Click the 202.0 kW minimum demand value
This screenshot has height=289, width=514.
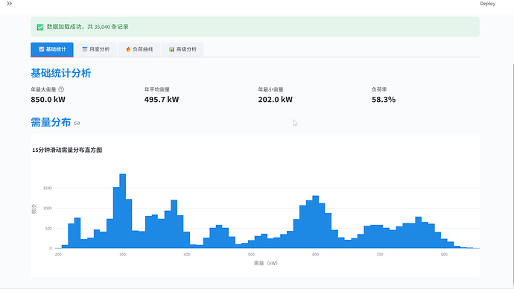pyautogui.click(x=275, y=100)
